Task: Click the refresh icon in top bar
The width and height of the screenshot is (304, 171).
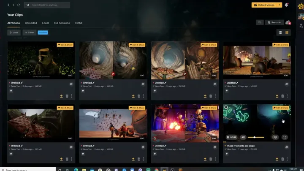Action: [19, 5]
